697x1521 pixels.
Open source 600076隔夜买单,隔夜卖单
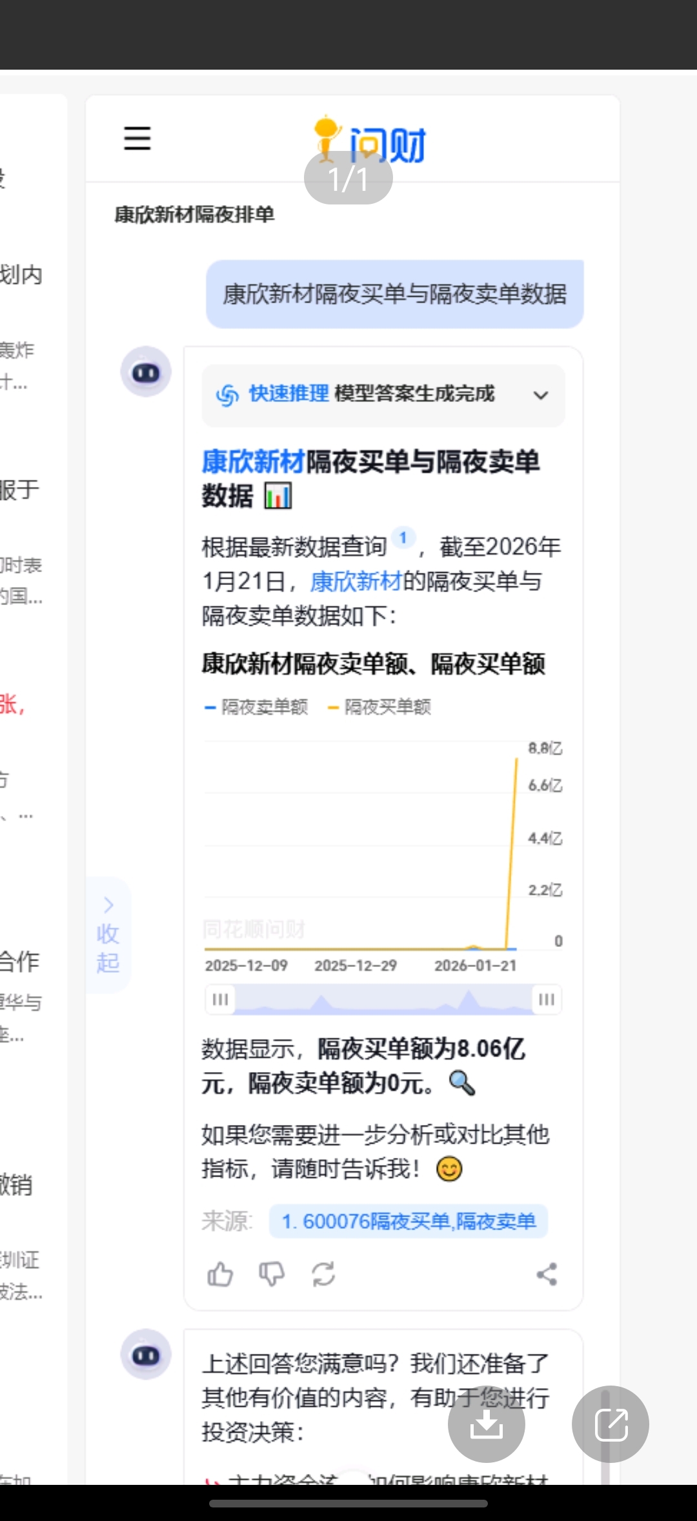(409, 1221)
